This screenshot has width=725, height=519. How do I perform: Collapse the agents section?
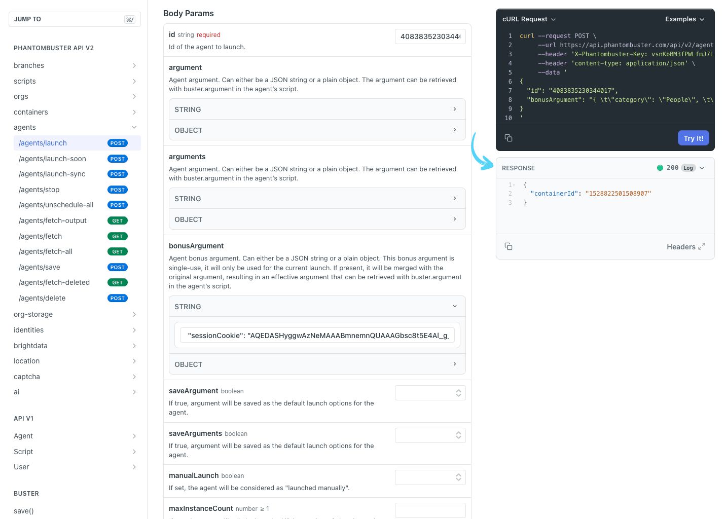[x=75, y=127]
